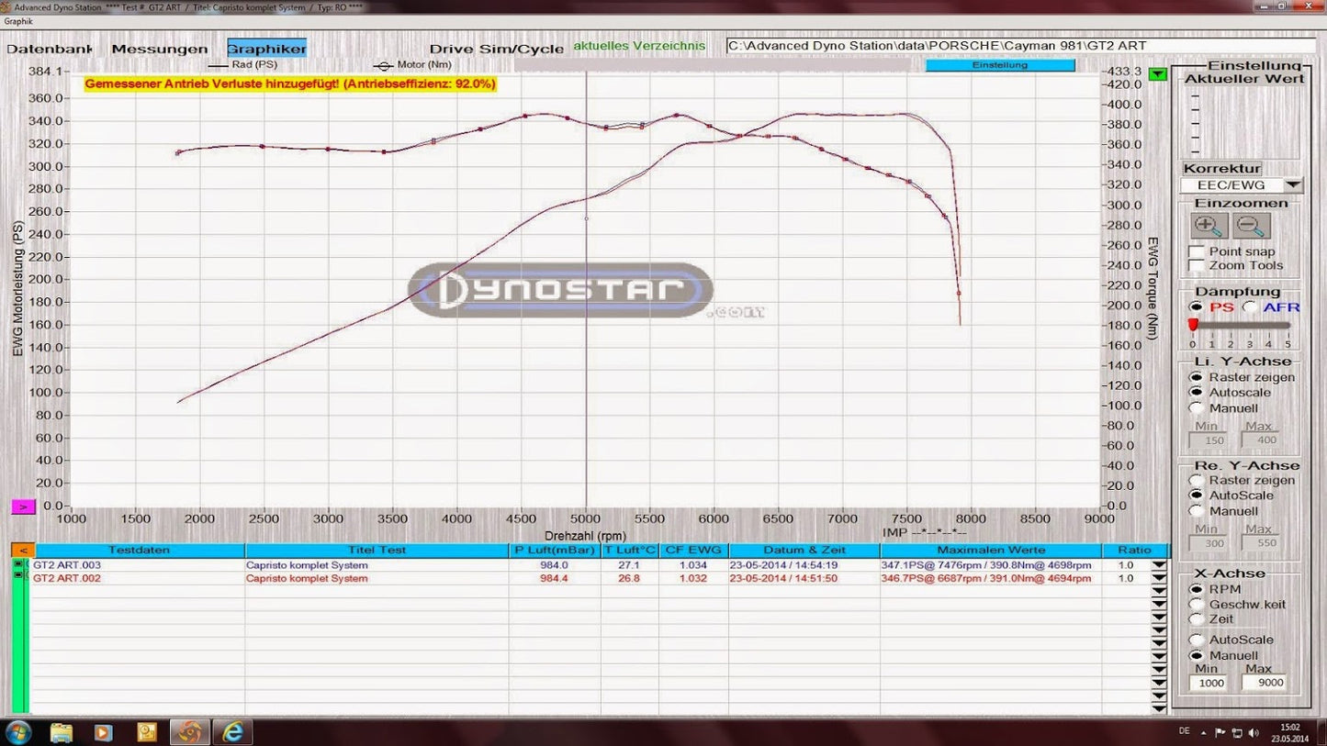Open the Ratio dropdown for GT2 ART.003
The image size is (1327, 746).
coord(1159,566)
